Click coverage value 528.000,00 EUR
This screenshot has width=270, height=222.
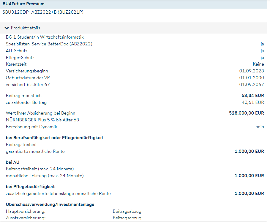tap(246, 113)
